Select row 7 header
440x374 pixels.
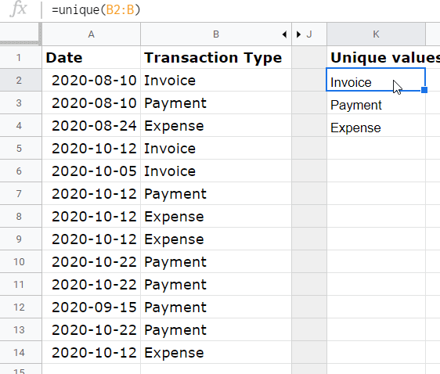(x=20, y=194)
